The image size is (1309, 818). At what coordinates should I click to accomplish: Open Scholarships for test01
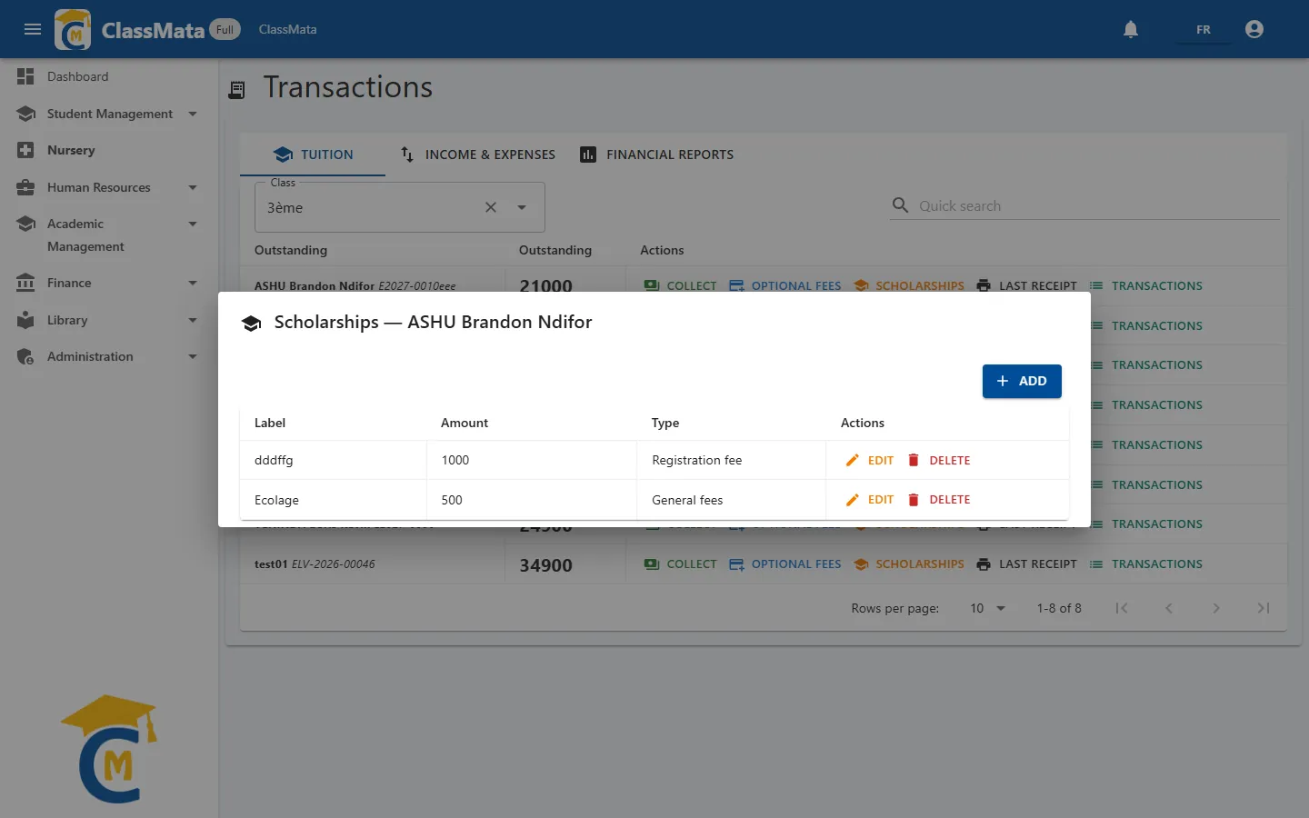909,564
